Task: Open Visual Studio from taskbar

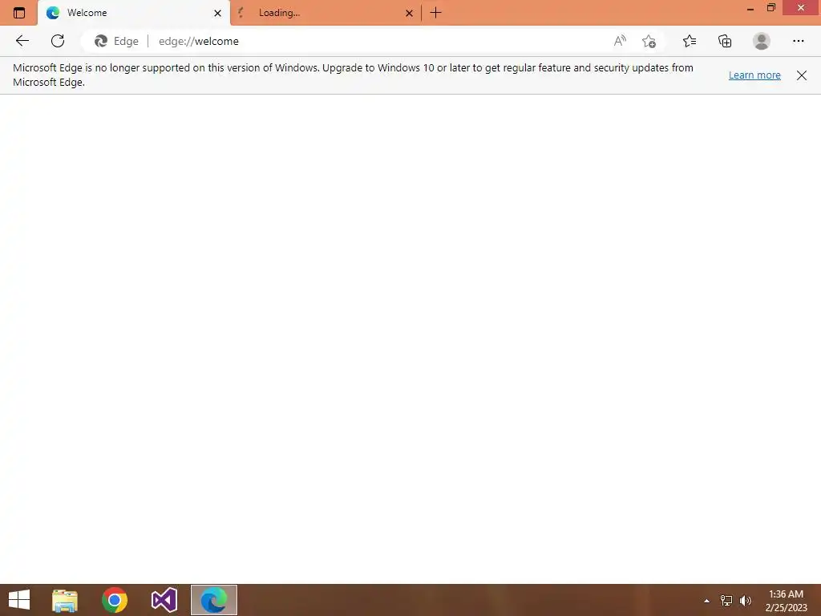Action: coord(164,600)
